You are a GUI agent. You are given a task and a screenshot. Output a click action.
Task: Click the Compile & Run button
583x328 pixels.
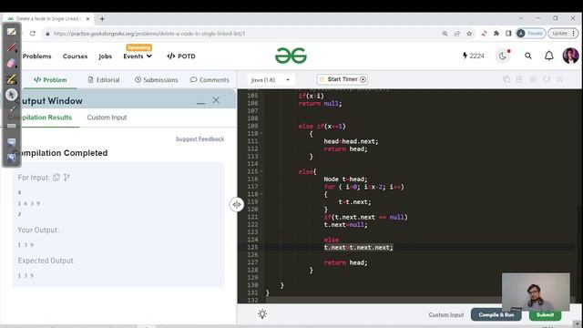496,314
